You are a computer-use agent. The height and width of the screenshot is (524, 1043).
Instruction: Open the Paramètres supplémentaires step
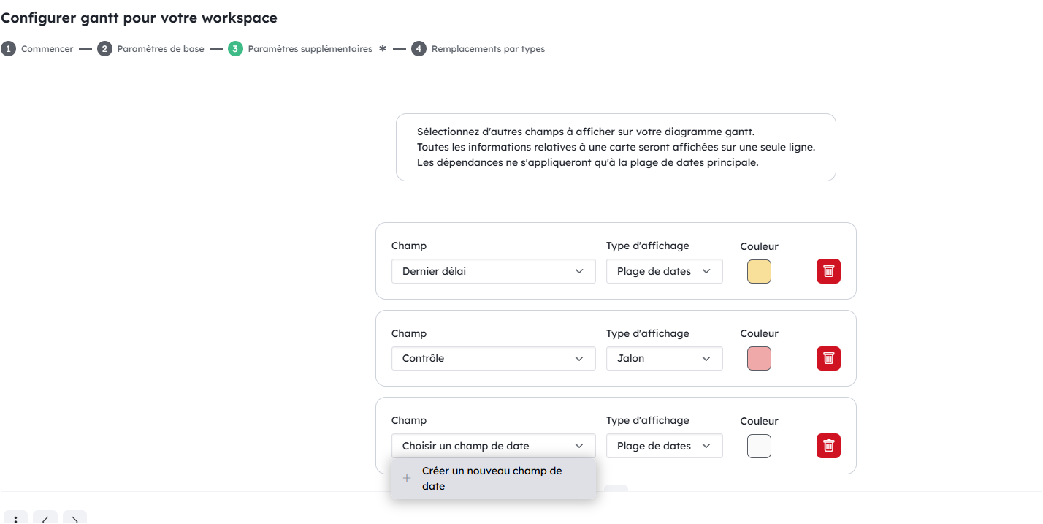pyautogui.click(x=310, y=49)
